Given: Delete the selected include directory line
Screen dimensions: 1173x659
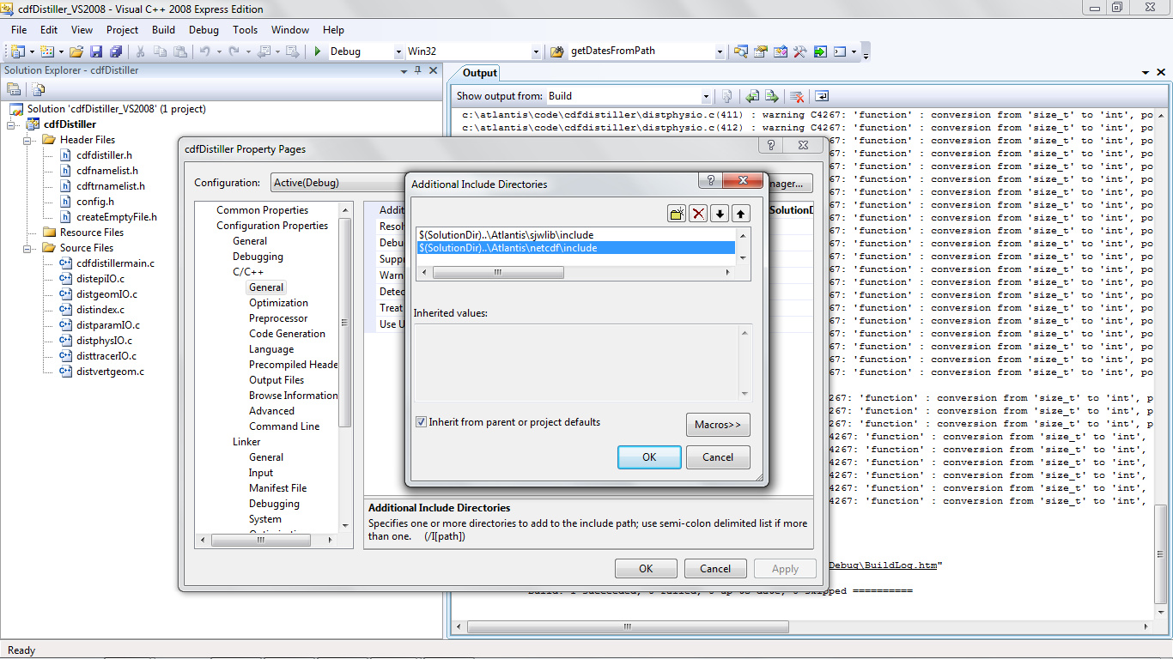Looking at the screenshot, I should point(699,214).
